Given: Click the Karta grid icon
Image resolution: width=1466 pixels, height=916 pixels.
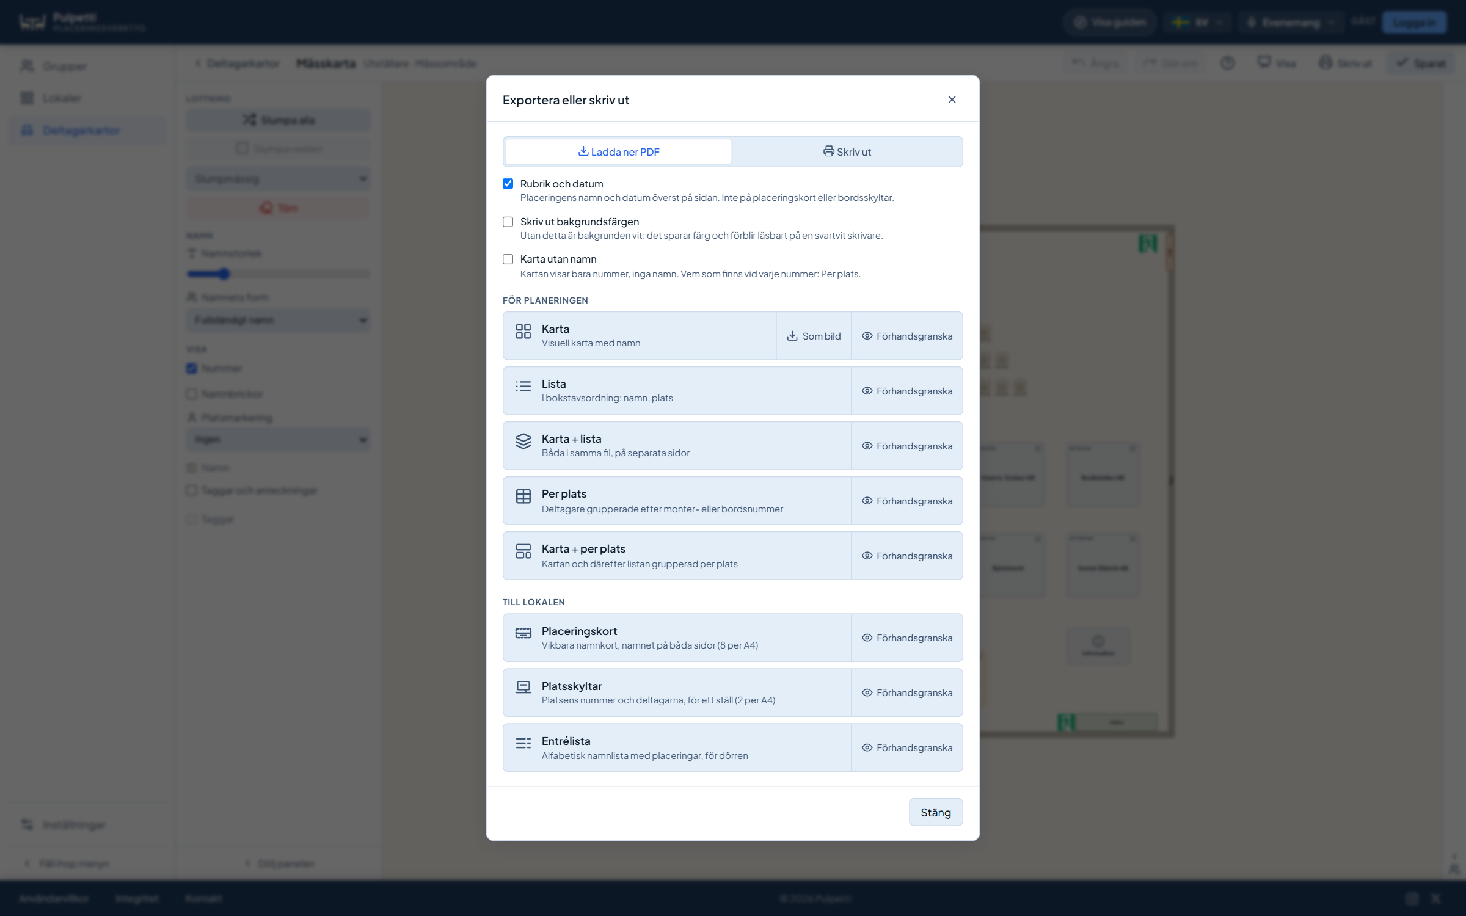Looking at the screenshot, I should [x=523, y=332].
